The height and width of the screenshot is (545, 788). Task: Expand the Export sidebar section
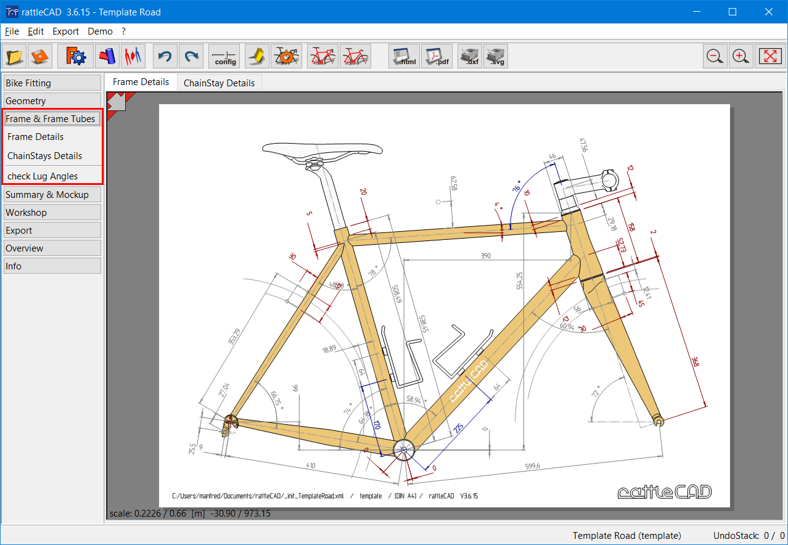click(x=52, y=230)
